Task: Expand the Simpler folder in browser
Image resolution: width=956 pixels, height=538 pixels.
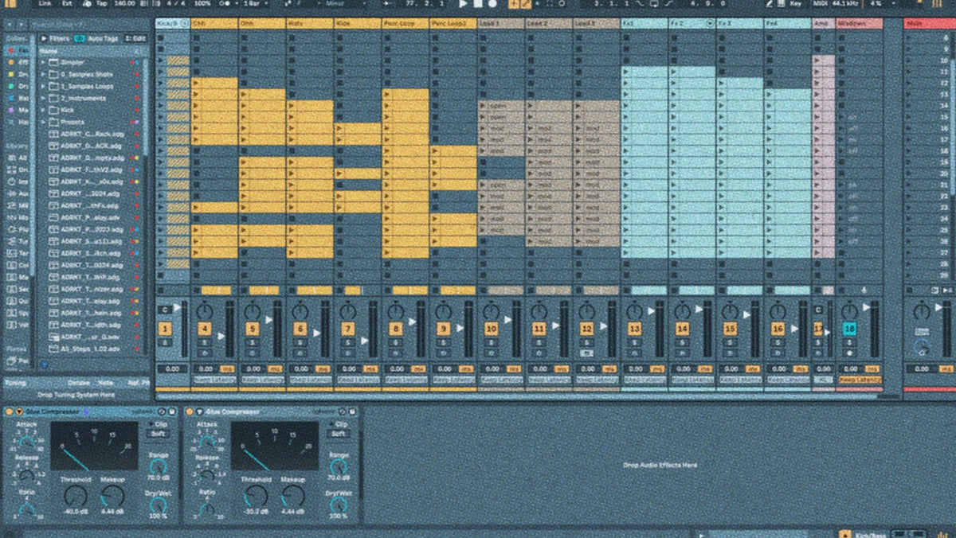Action: coord(44,62)
